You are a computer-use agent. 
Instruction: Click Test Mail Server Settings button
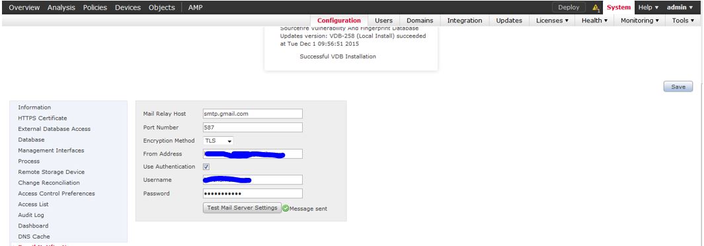click(x=242, y=208)
